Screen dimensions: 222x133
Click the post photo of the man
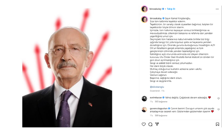[x=67, y=68]
